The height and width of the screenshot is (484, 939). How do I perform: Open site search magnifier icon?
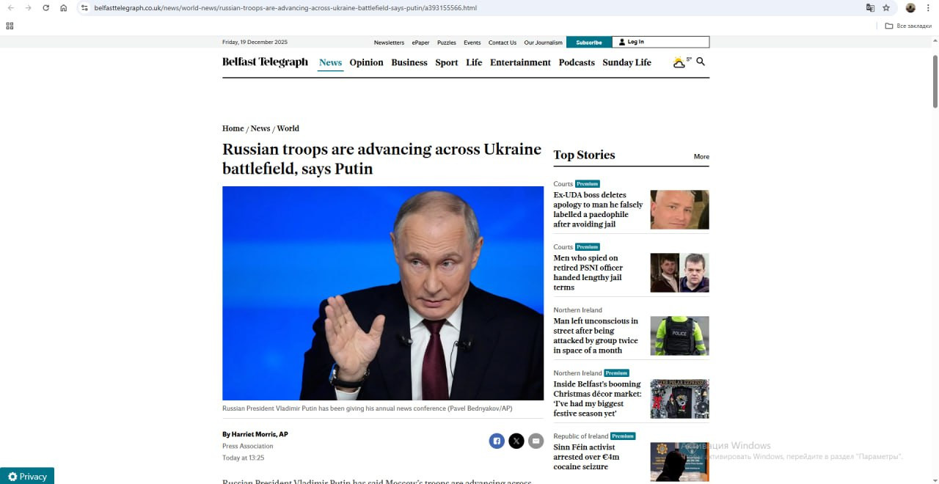[701, 62]
